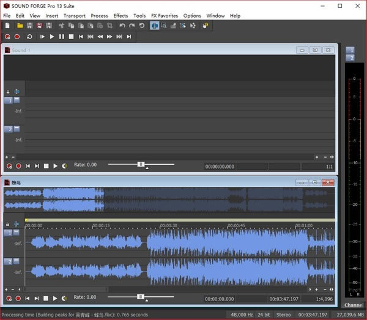Pause playback from the transport toolbar
This screenshot has width=367, height=320.
point(61,37)
